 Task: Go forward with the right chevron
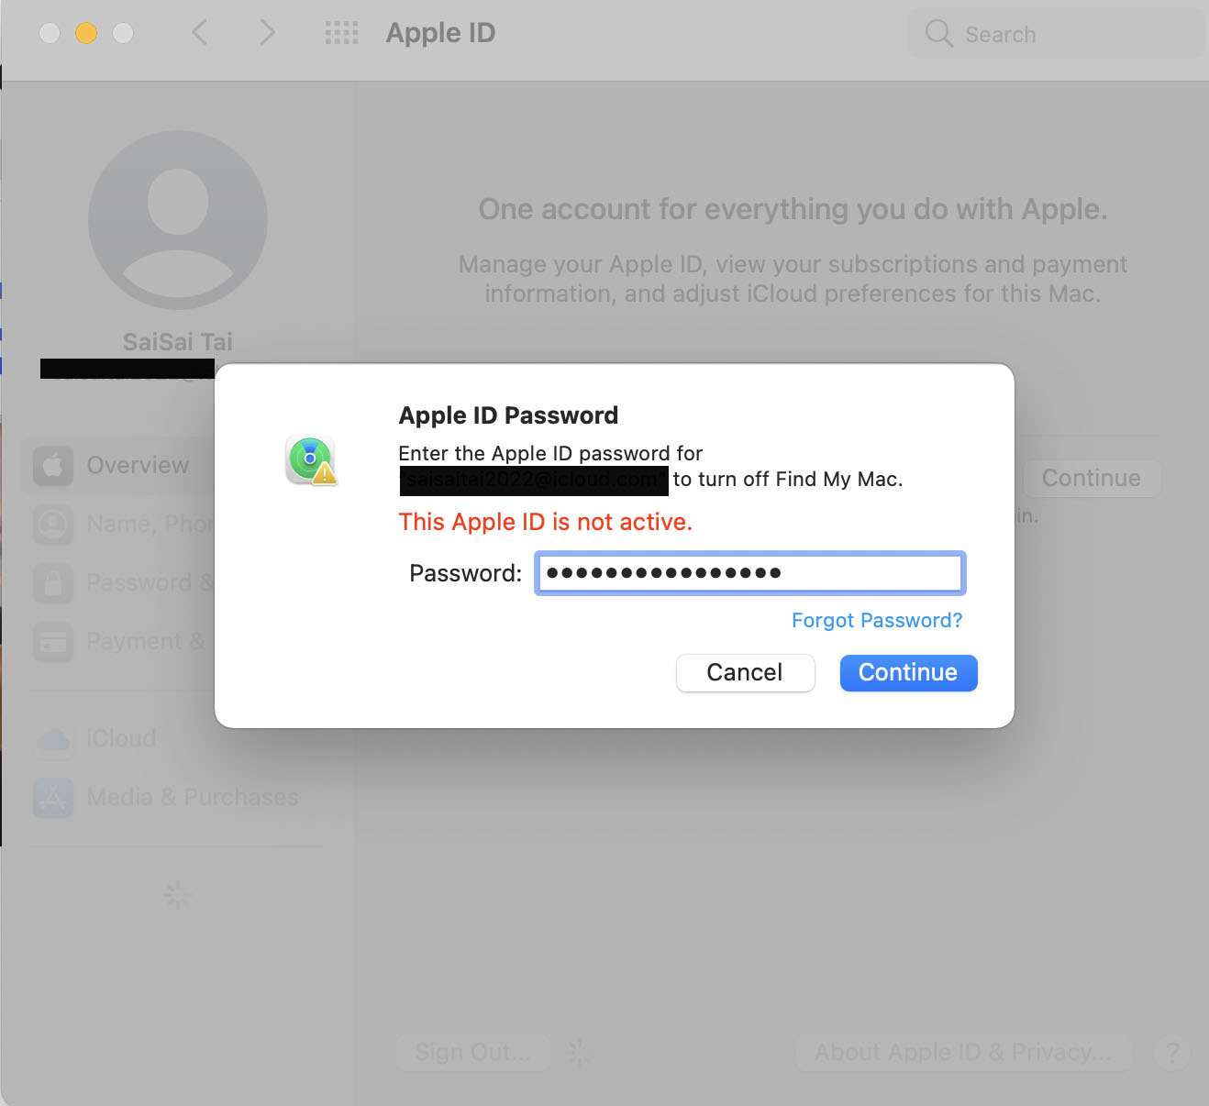(267, 33)
